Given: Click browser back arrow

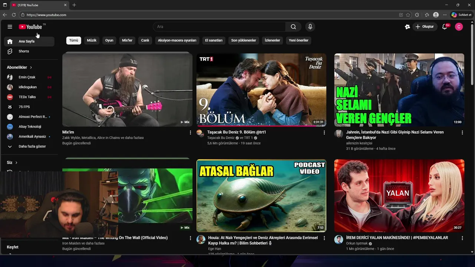Looking at the screenshot, I should pyautogui.click(x=5, y=15).
